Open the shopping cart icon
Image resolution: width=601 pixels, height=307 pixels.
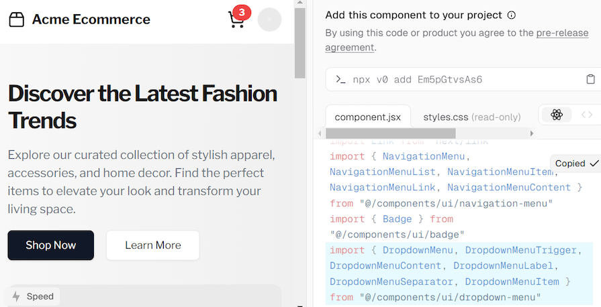point(236,20)
